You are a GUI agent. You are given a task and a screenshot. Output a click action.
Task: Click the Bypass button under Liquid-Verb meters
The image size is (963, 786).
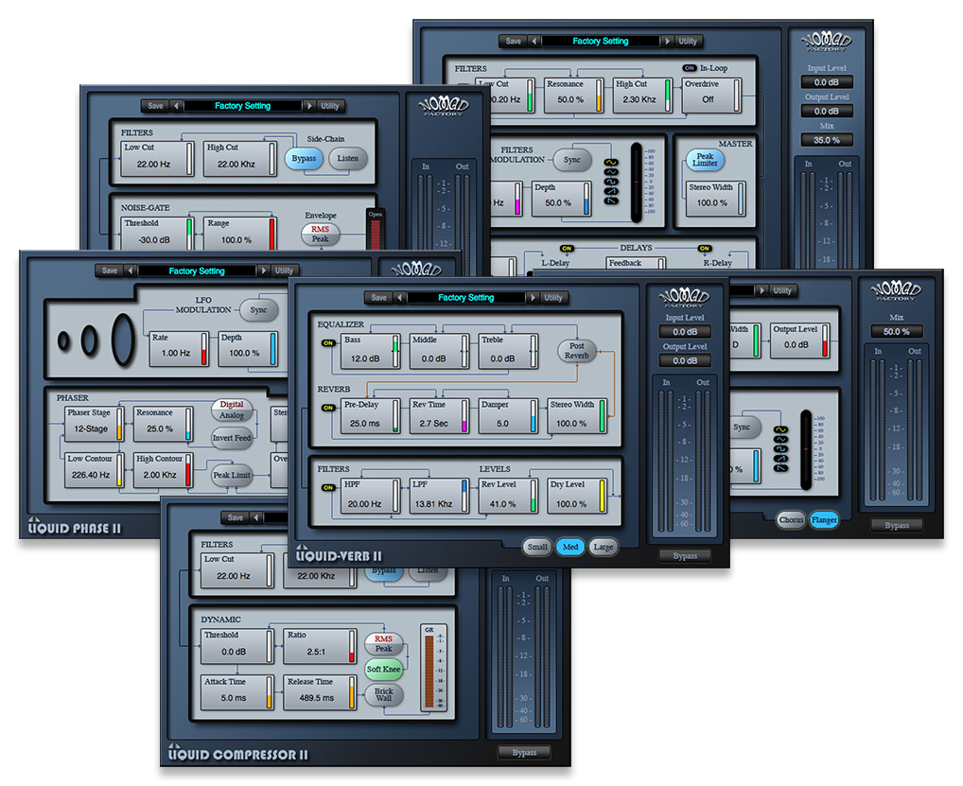coord(685,556)
